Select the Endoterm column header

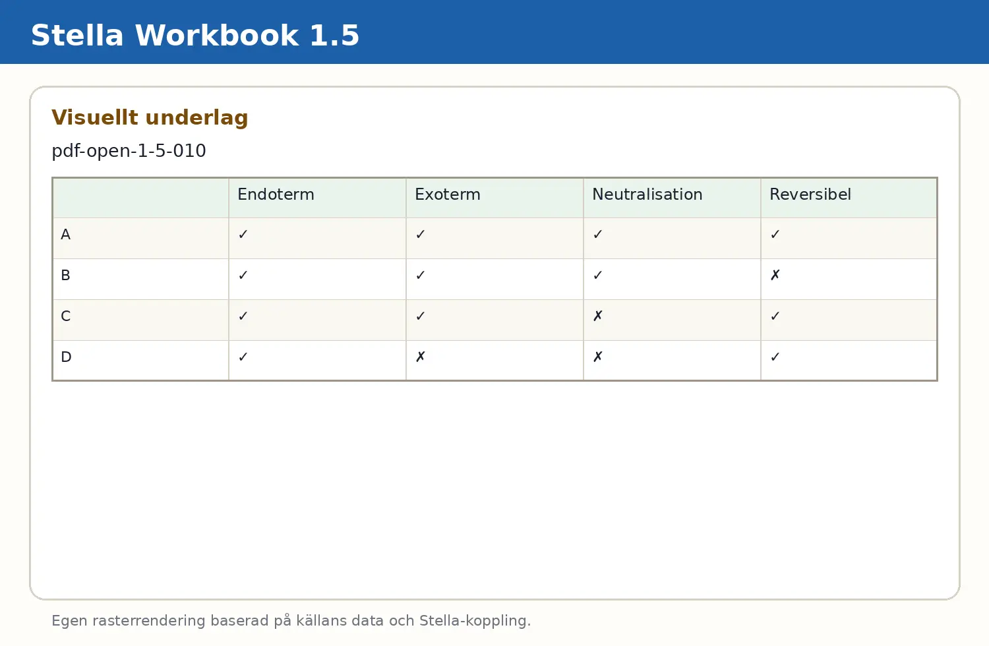point(276,194)
